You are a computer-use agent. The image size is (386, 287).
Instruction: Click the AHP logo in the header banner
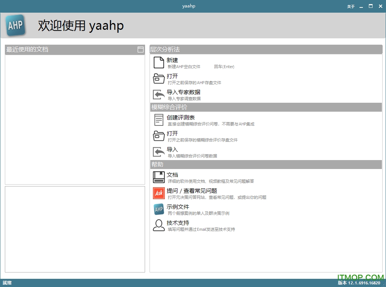tap(15, 25)
